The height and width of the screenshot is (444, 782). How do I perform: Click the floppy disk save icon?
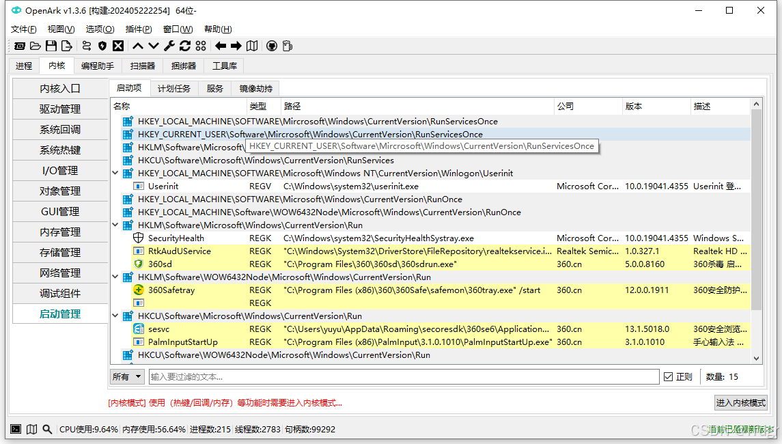pyautogui.click(x=51, y=46)
